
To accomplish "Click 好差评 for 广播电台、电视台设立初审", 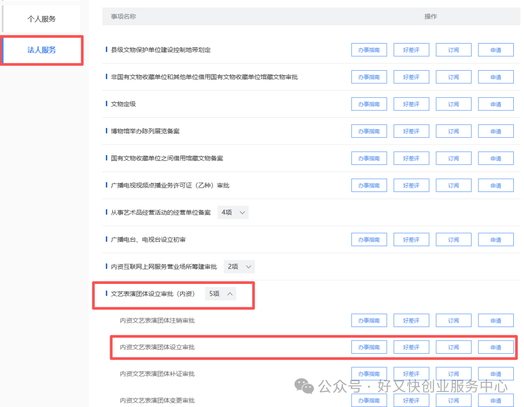I will tap(411, 239).
